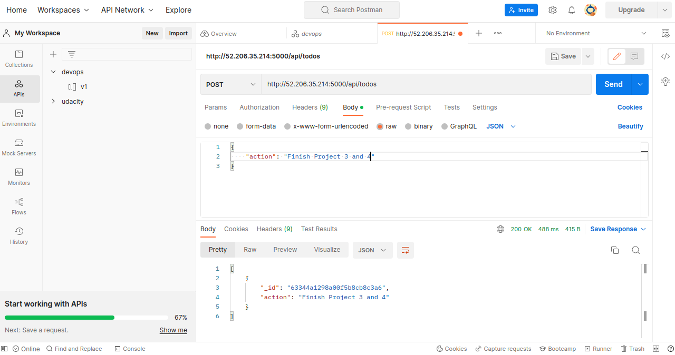Viewport: 675px width, 355px height.
Task: Open the Save options dropdown arrow
Action: 587,56
